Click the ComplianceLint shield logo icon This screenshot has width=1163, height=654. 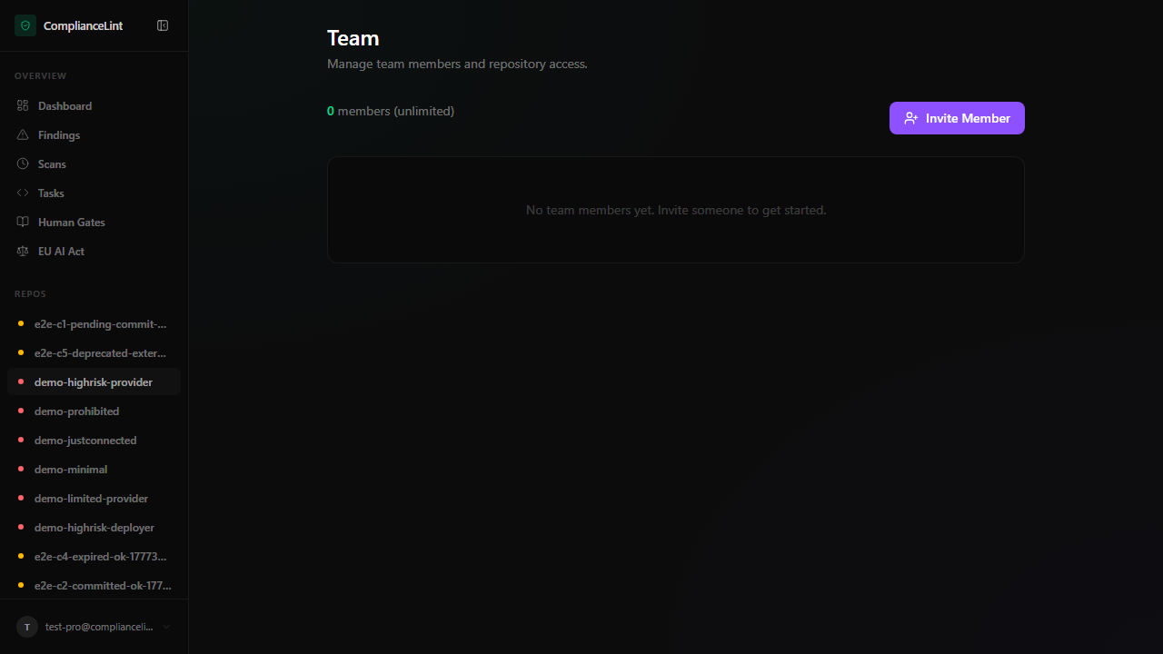pyautogui.click(x=25, y=25)
